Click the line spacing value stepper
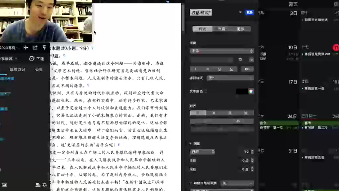339x191 pixels. [x=252, y=152]
